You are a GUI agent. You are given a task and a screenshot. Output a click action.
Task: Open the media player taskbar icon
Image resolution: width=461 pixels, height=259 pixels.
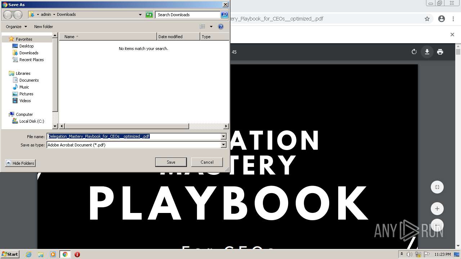pyautogui.click(x=53, y=254)
